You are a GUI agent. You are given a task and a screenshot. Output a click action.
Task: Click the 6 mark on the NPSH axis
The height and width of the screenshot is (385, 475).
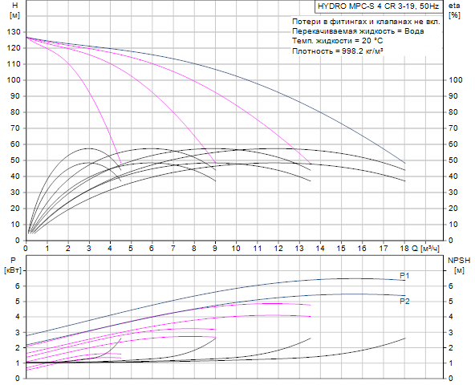pyautogui.click(x=450, y=286)
